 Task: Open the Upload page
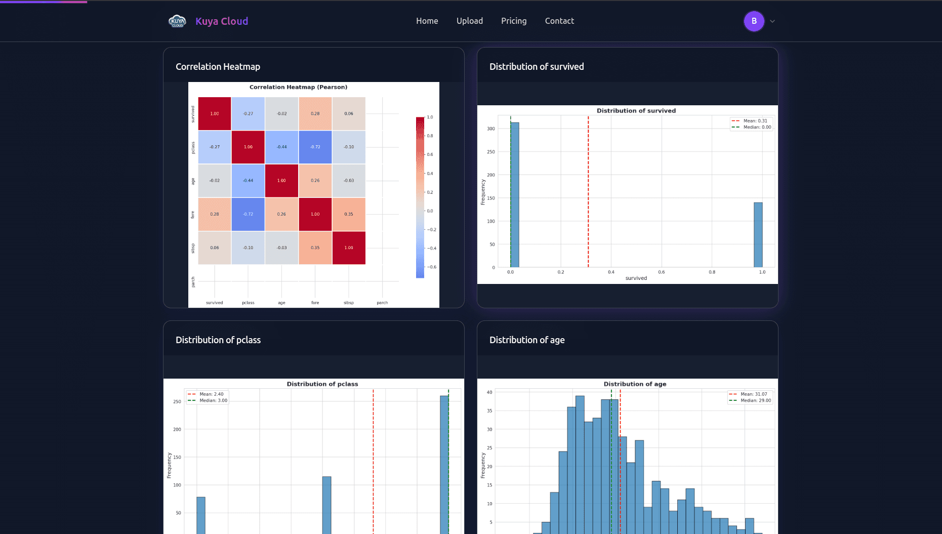tap(469, 21)
